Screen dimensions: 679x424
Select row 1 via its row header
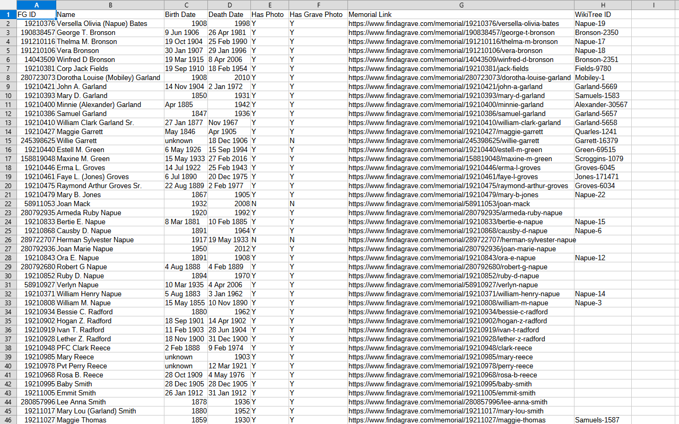click(x=8, y=14)
